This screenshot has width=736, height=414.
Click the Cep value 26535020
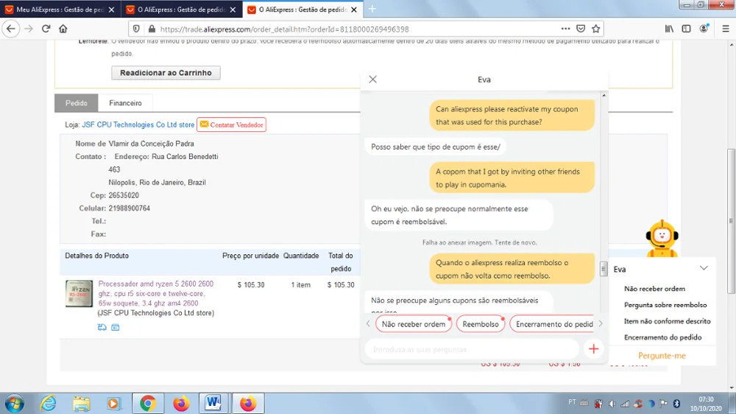(x=124, y=195)
